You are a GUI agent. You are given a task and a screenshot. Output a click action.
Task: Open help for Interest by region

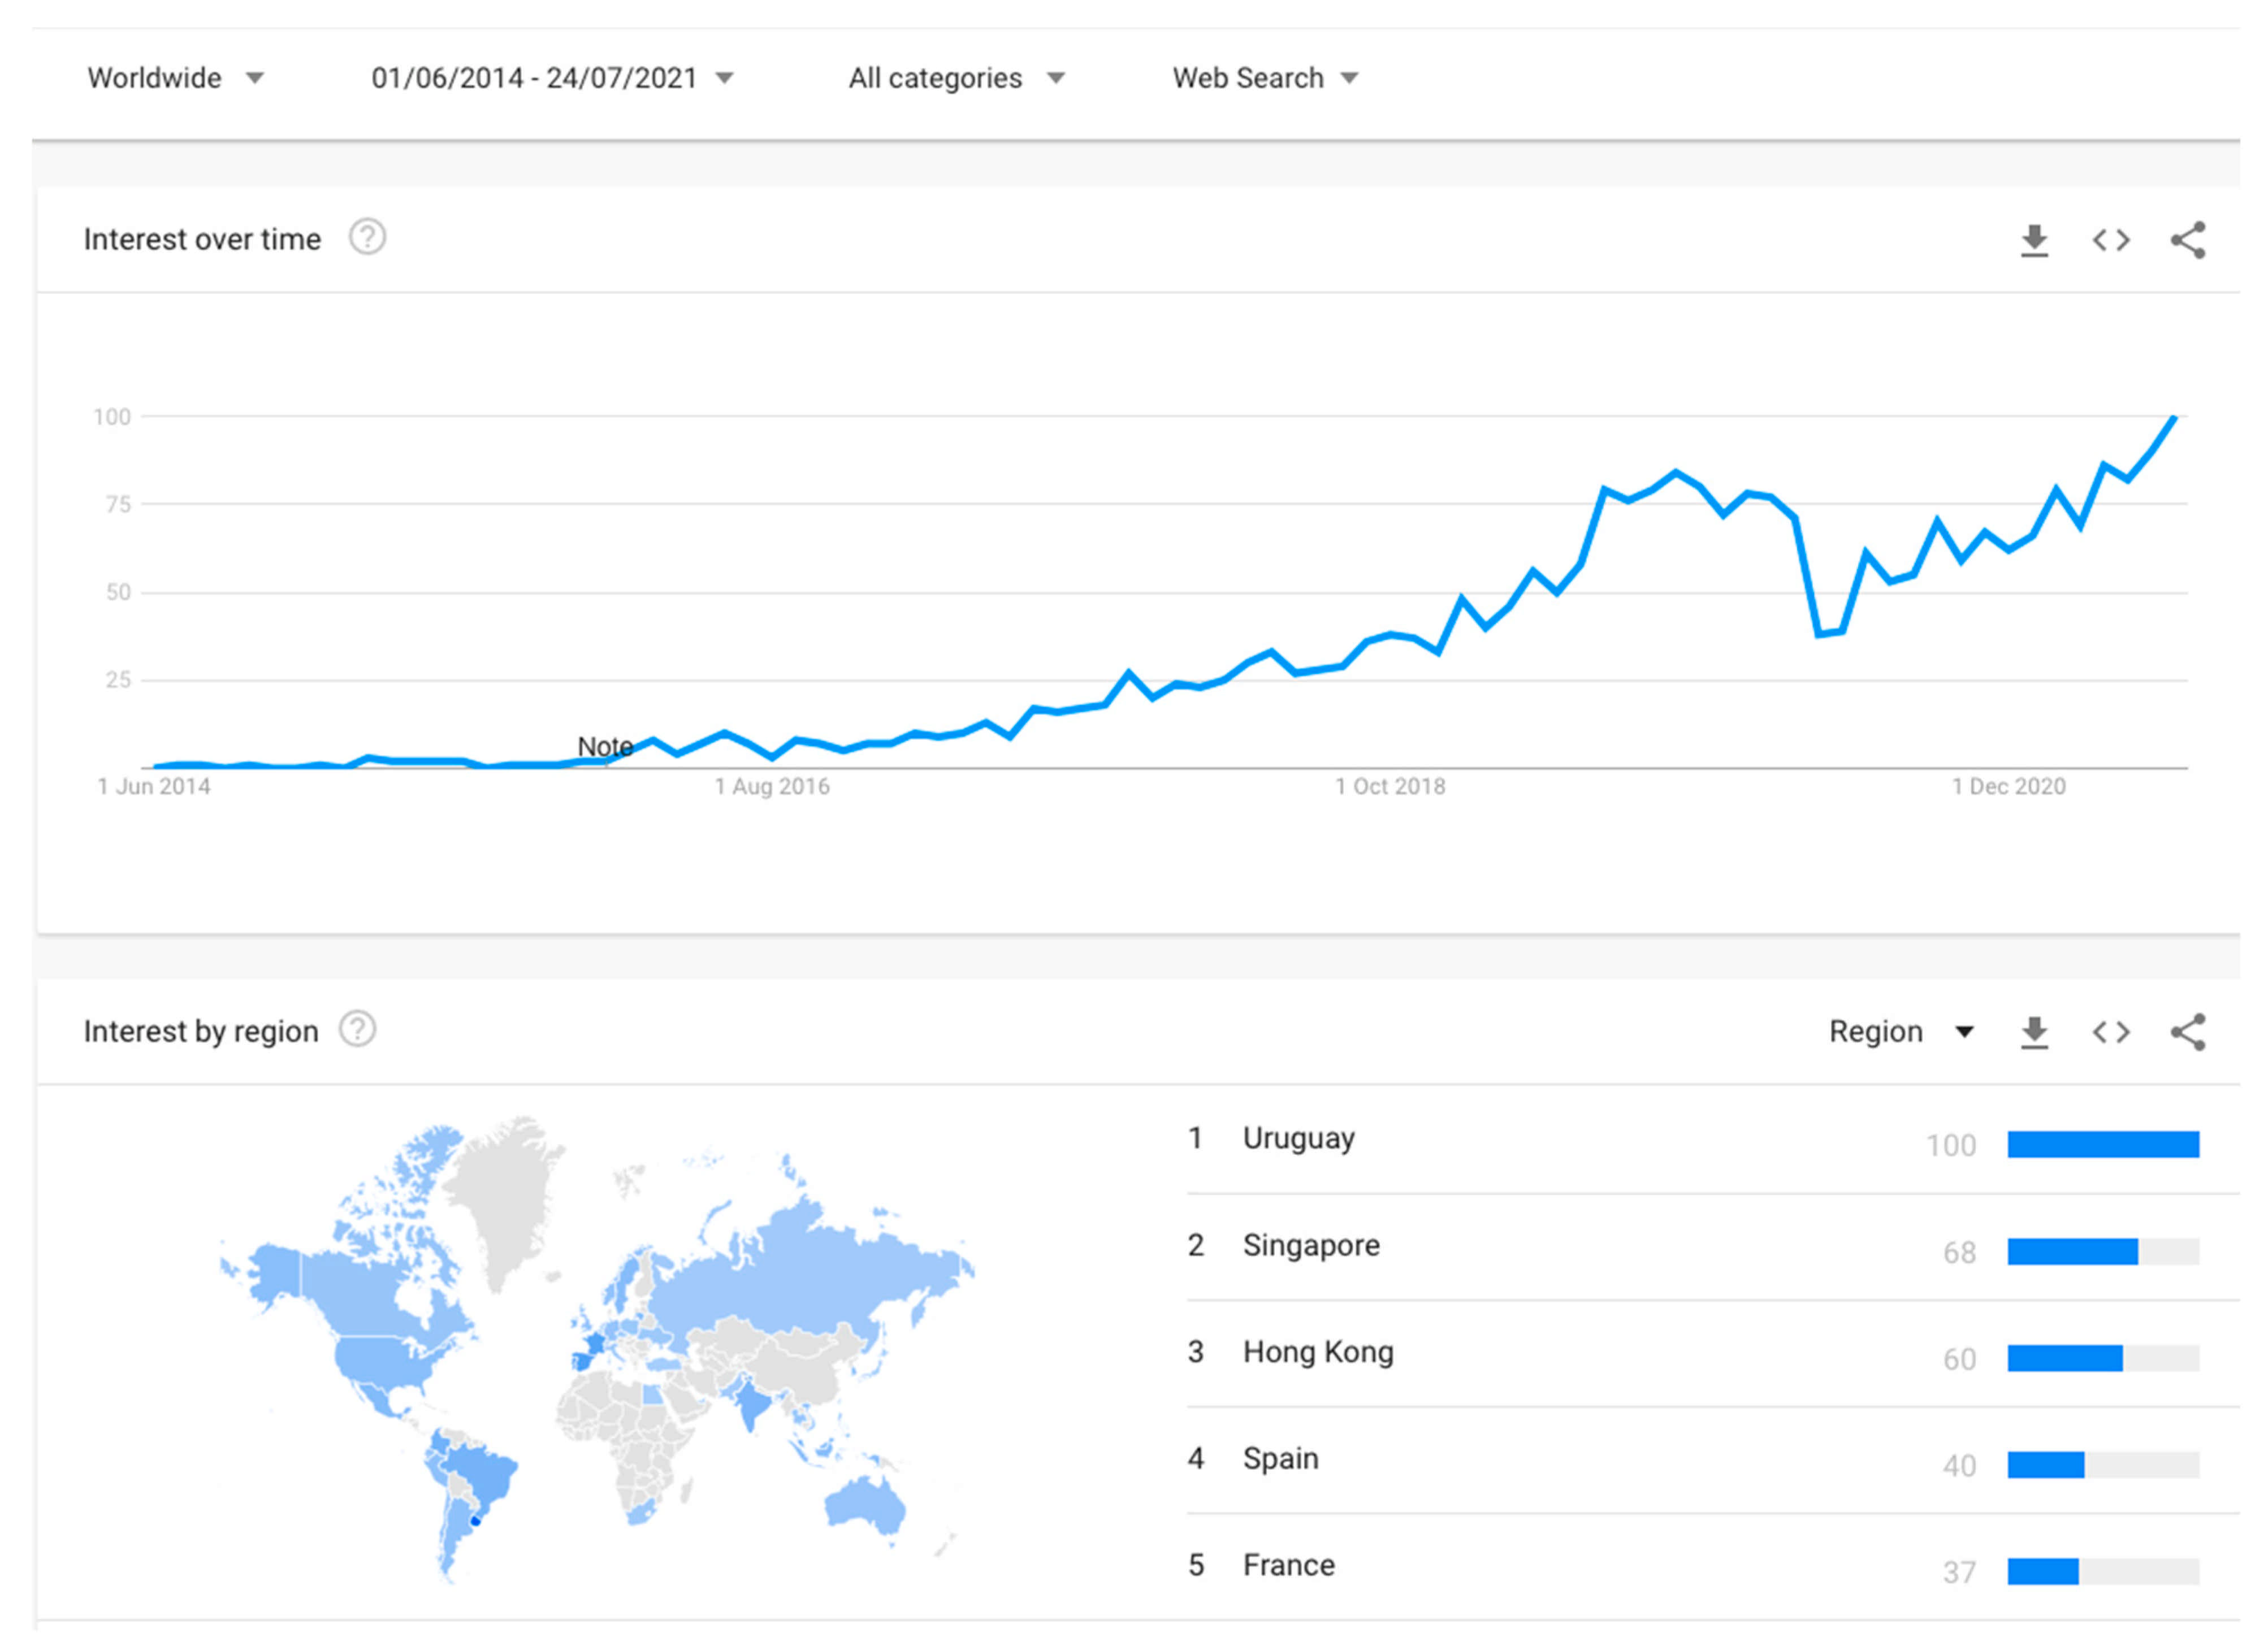point(357,1029)
